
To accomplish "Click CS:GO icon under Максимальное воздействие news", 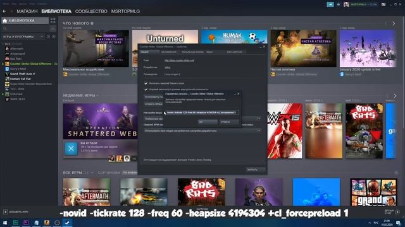I will 65,74.
